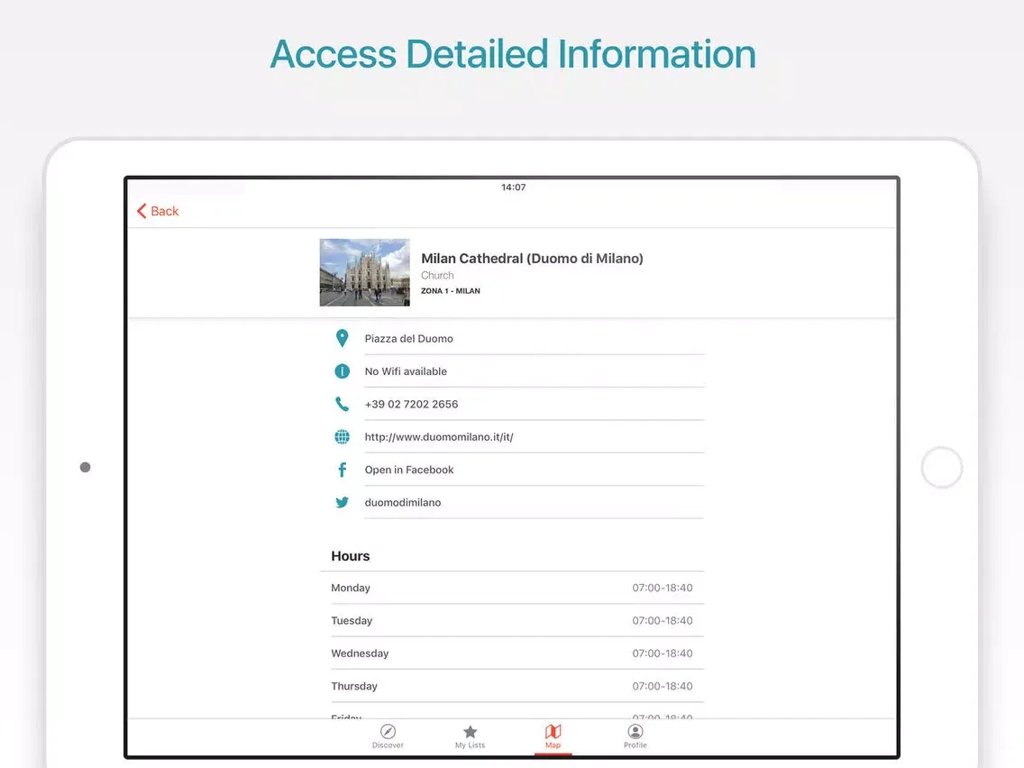Click the Tuesday hours row

tap(512, 620)
